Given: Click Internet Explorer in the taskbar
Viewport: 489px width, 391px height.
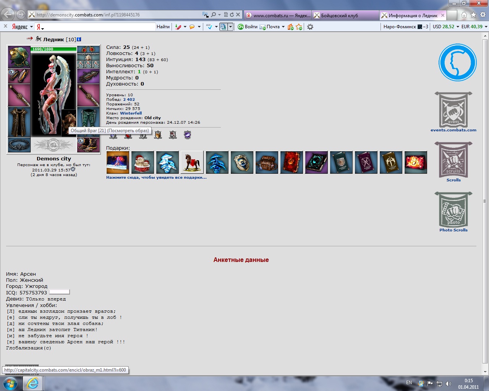Looking at the screenshot, I should [33, 383].
